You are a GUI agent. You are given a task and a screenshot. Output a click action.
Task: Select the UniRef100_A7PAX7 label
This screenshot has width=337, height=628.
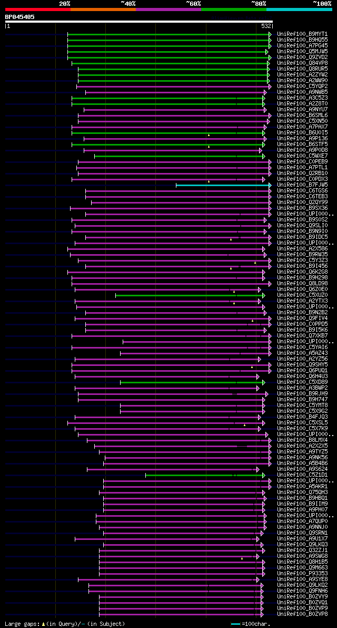302,127
